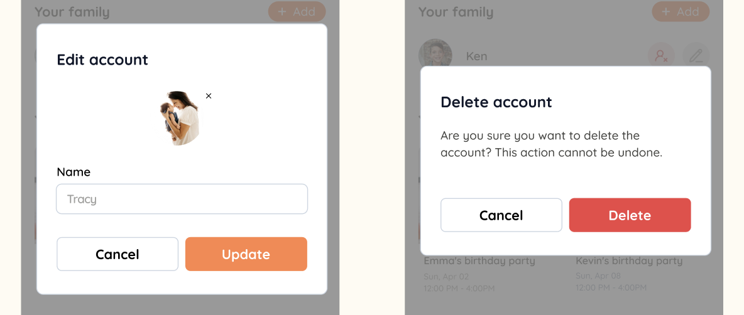Click the Ken name label

pos(476,56)
